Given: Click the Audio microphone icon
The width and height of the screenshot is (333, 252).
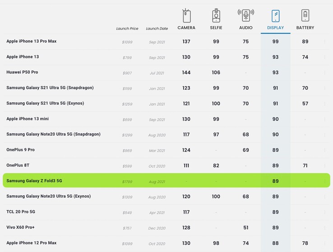Looking at the screenshot, I should tap(246, 15).
